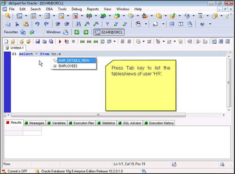
Task: Click the Oracle Database 10g version status text
Action: (x=82, y=171)
